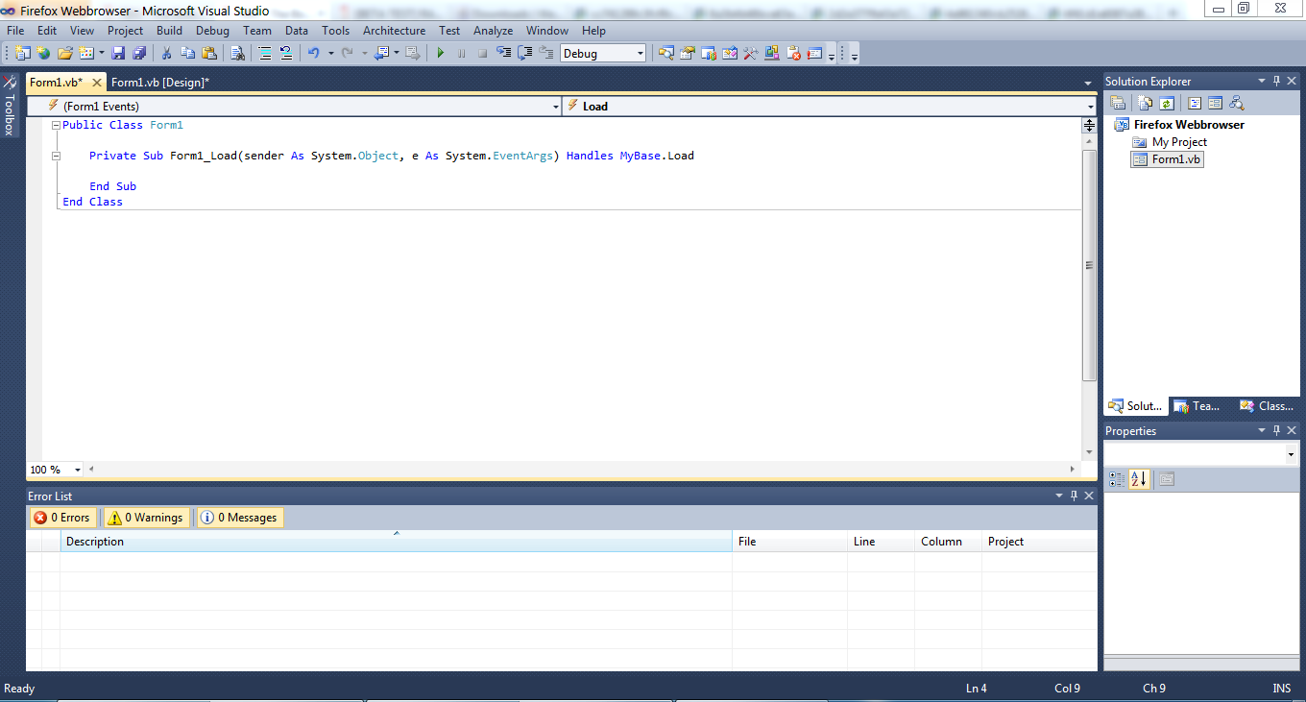
Task: Click the blue Undo arrow icon
Action: [313, 54]
